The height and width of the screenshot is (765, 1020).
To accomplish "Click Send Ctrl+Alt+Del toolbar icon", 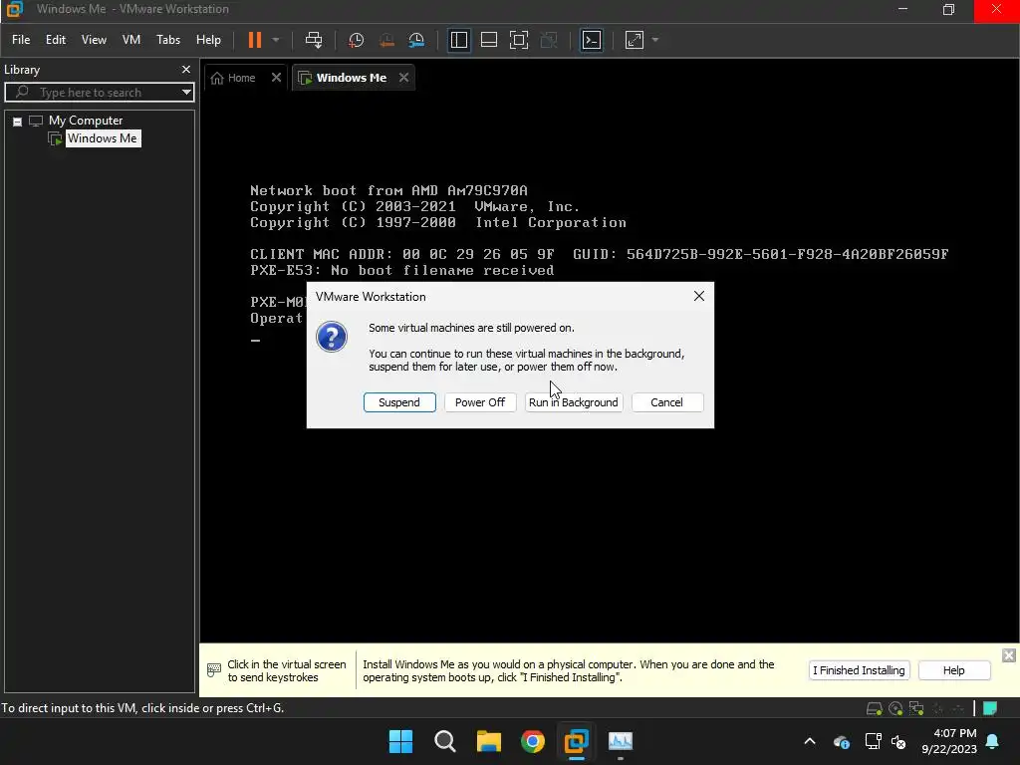I will (314, 40).
